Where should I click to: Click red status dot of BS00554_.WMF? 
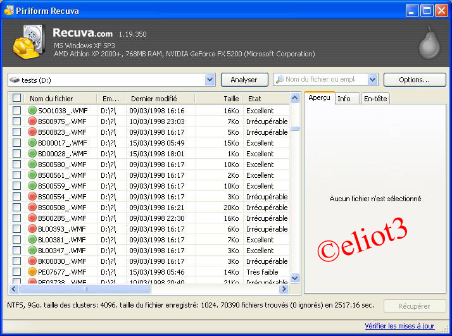tap(32, 197)
